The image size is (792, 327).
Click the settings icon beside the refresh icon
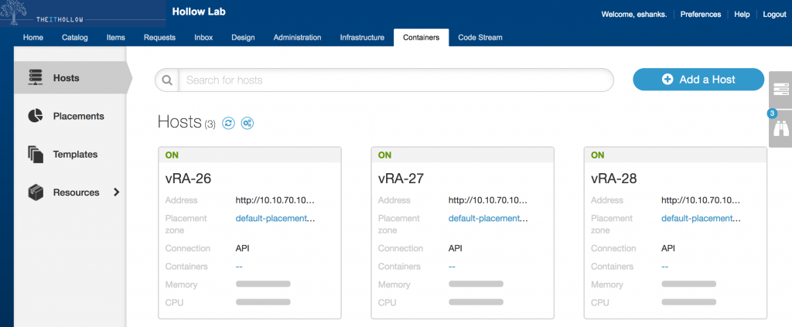tap(247, 123)
